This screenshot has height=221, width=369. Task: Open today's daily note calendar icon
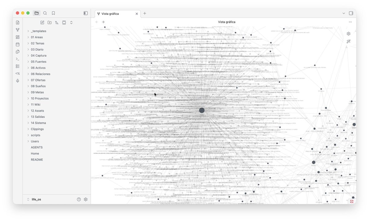[18, 44]
